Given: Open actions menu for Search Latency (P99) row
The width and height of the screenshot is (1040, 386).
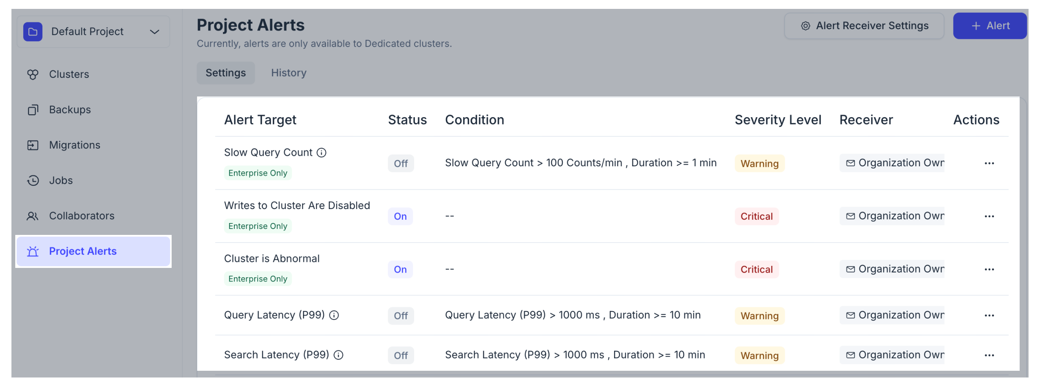Looking at the screenshot, I should pos(989,356).
